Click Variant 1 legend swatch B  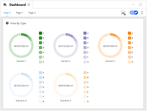point(41,38)
